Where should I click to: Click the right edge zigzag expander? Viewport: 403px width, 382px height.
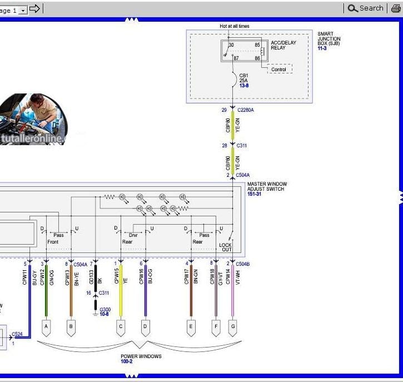tap(401, 197)
